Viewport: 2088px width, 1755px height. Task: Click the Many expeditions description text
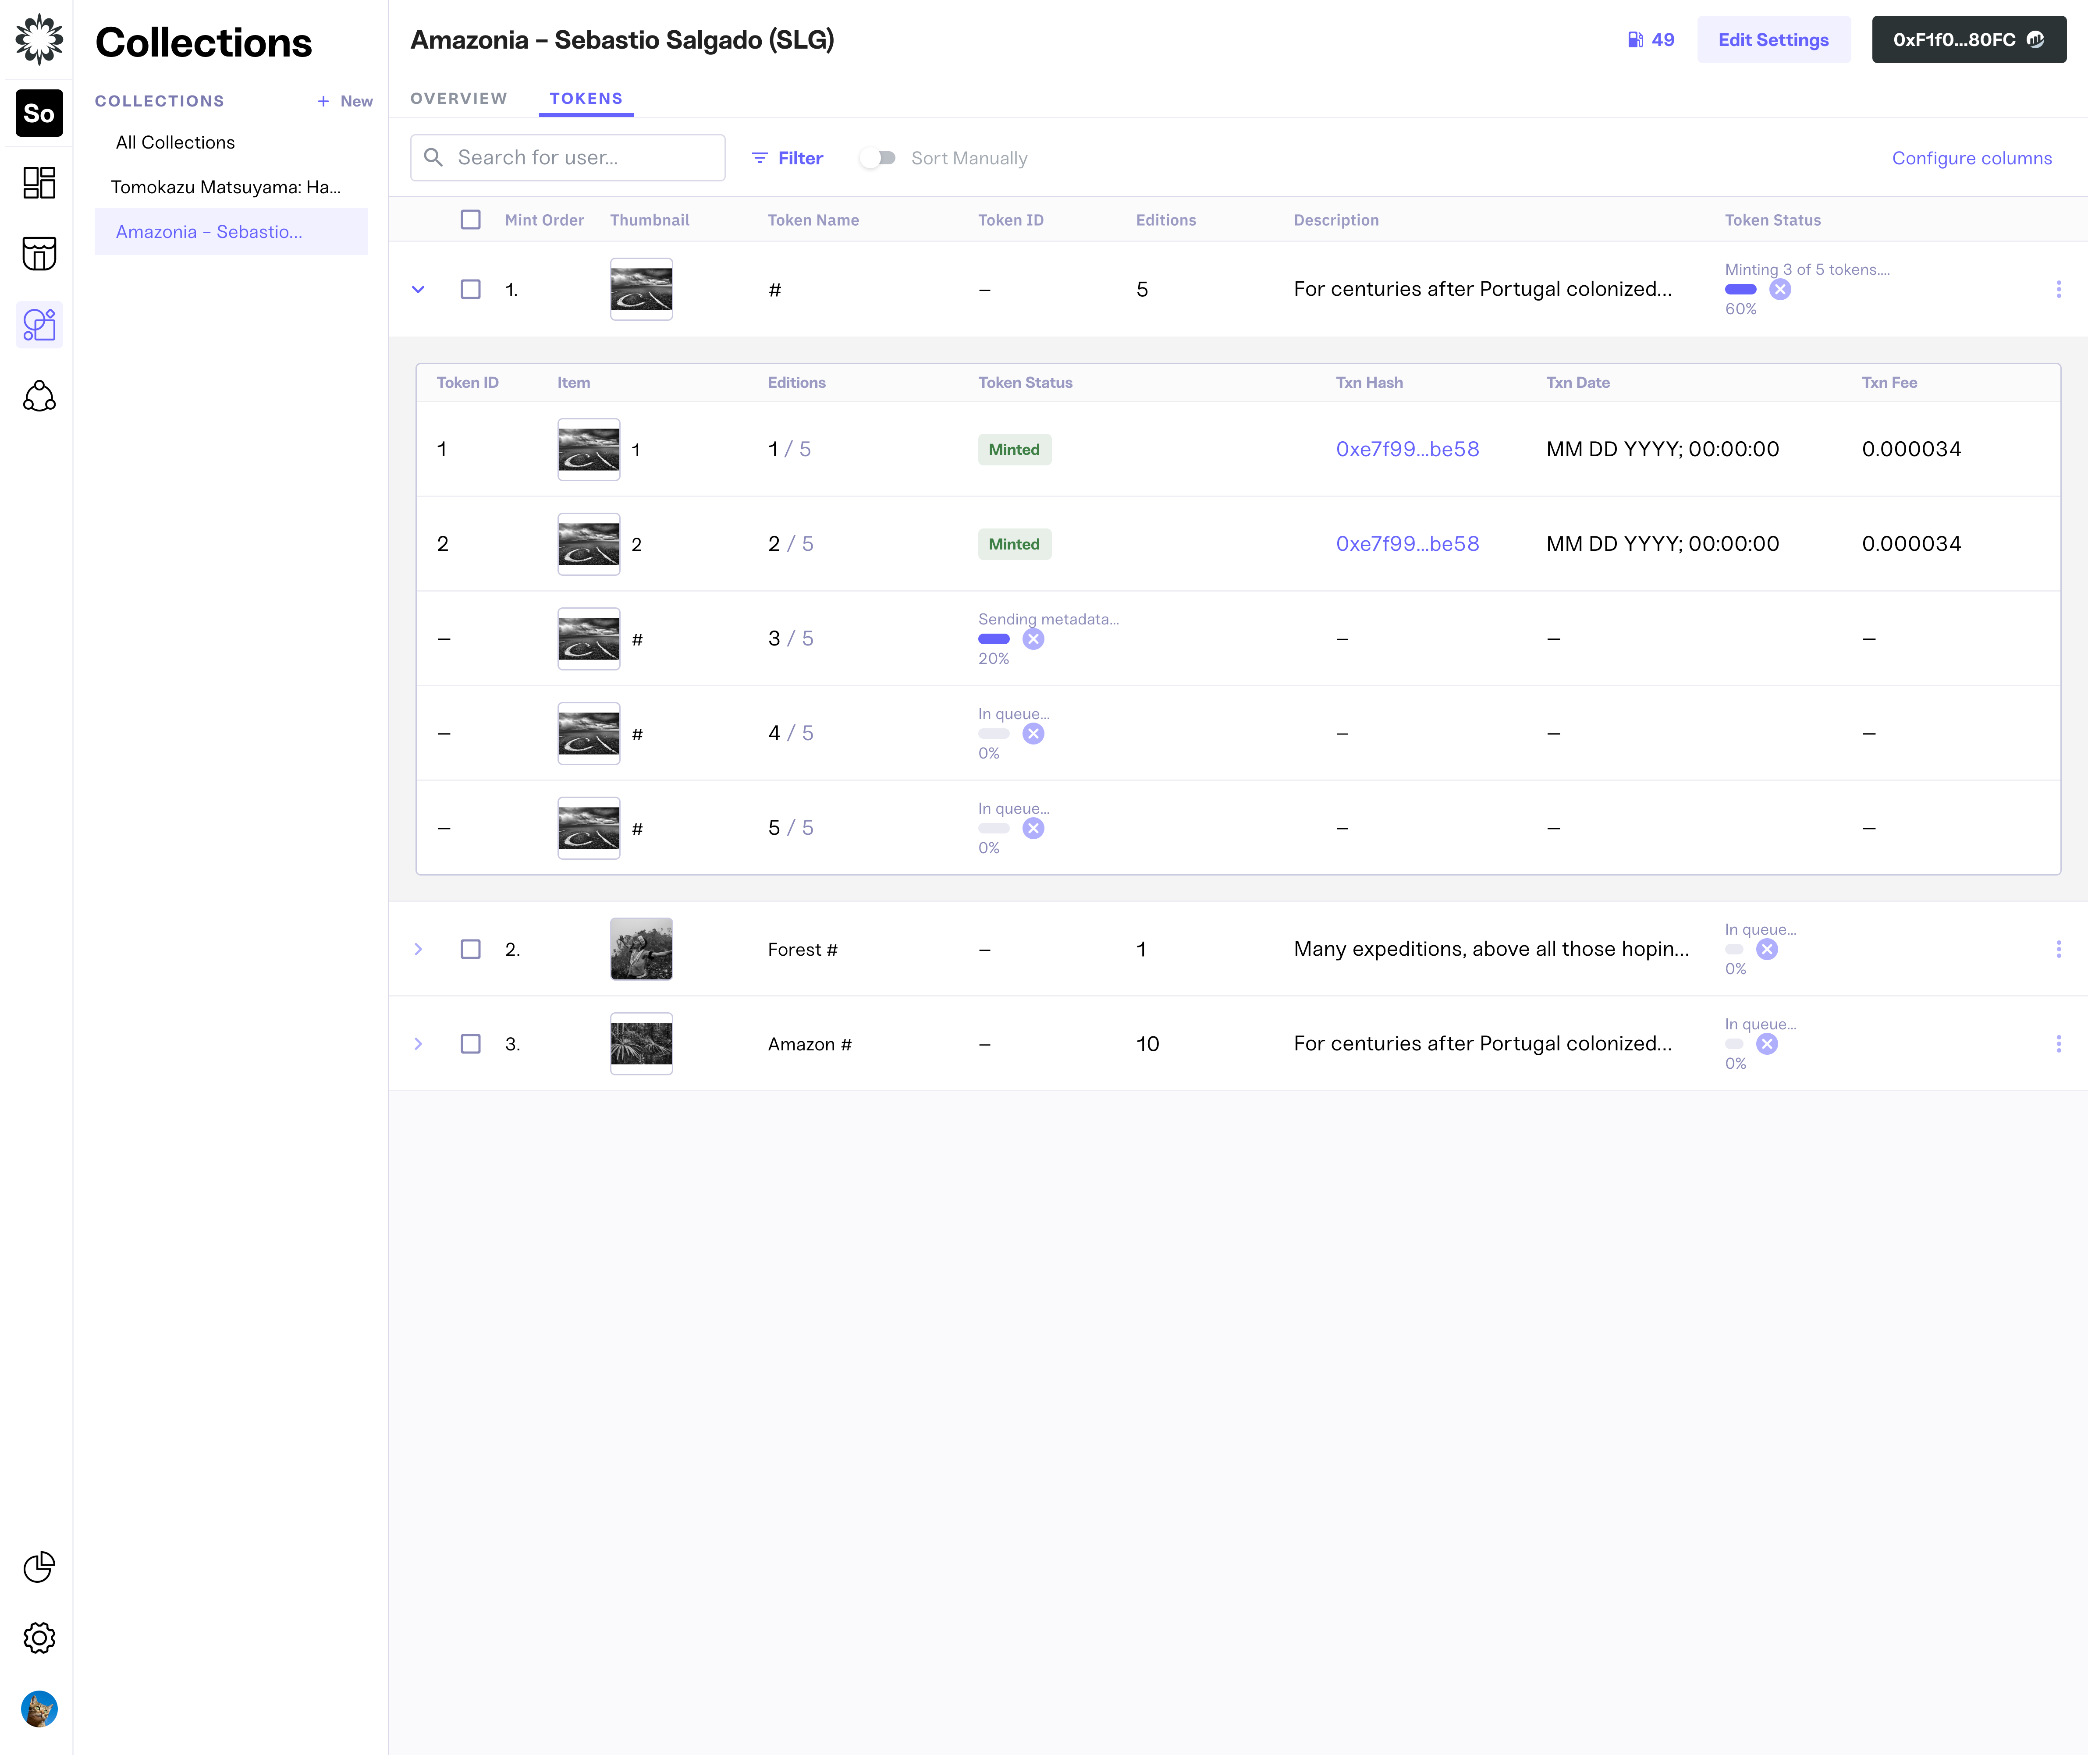coord(1491,949)
